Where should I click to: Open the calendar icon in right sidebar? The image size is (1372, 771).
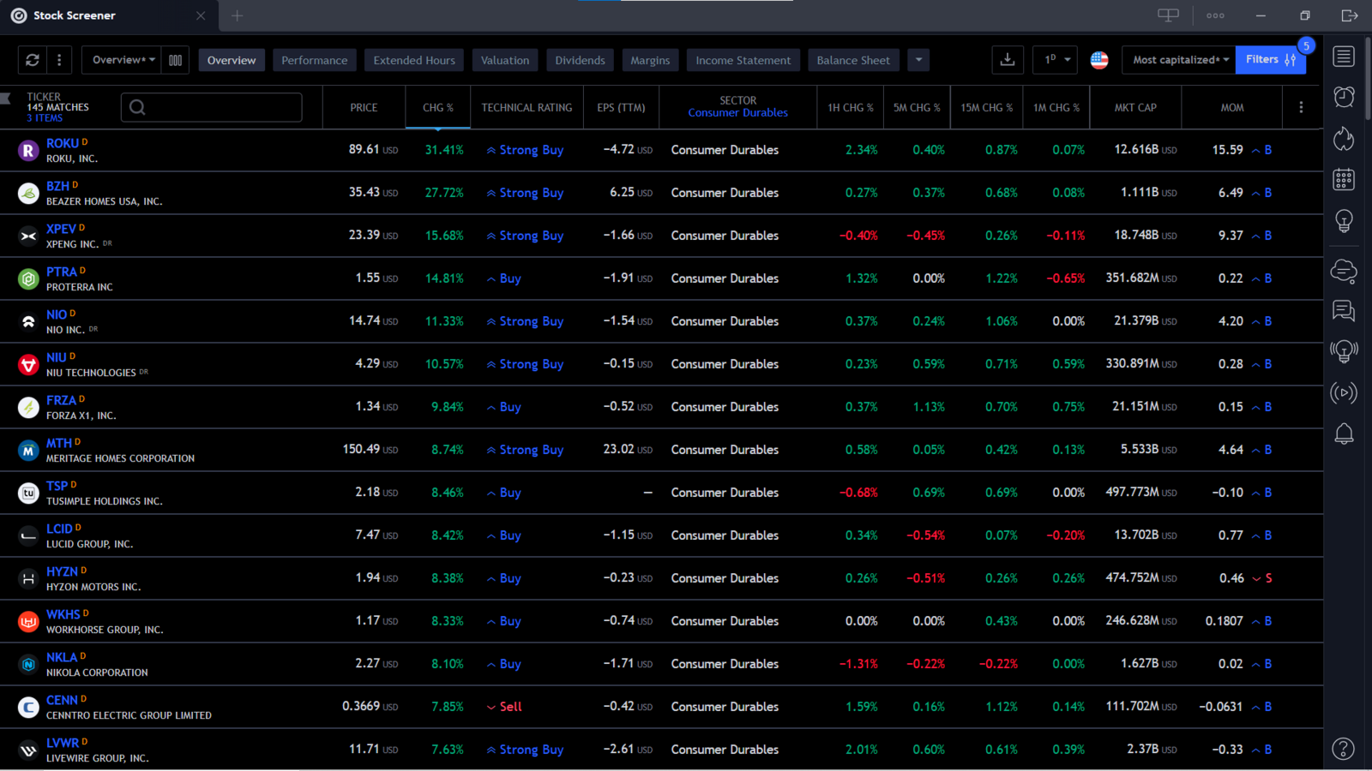1344,179
